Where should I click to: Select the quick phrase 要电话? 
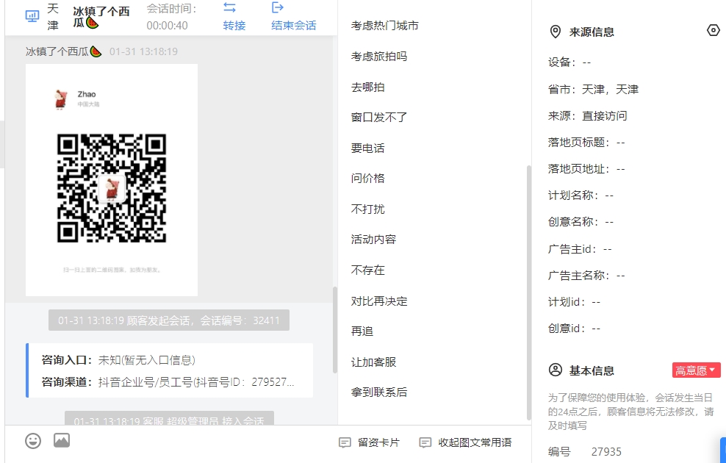(x=367, y=148)
